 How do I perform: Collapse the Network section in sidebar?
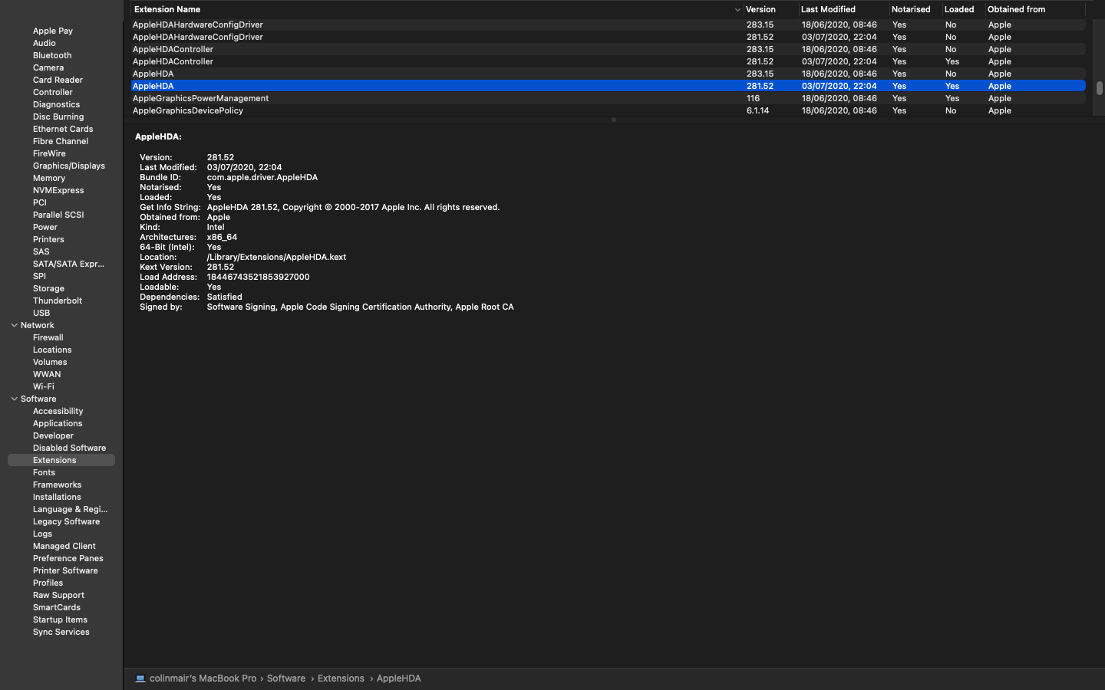pyautogui.click(x=14, y=325)
